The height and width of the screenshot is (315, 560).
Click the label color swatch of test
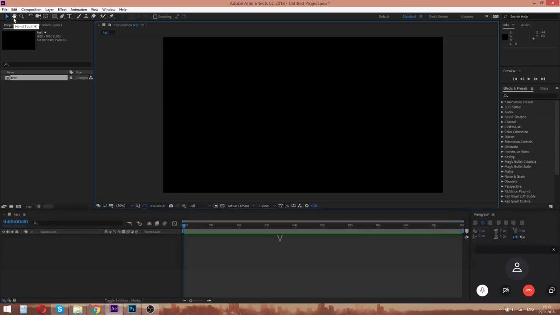coord(71,78)
